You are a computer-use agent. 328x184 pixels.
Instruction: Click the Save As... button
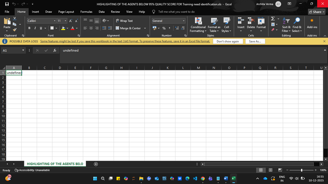(x=255, y=41)
